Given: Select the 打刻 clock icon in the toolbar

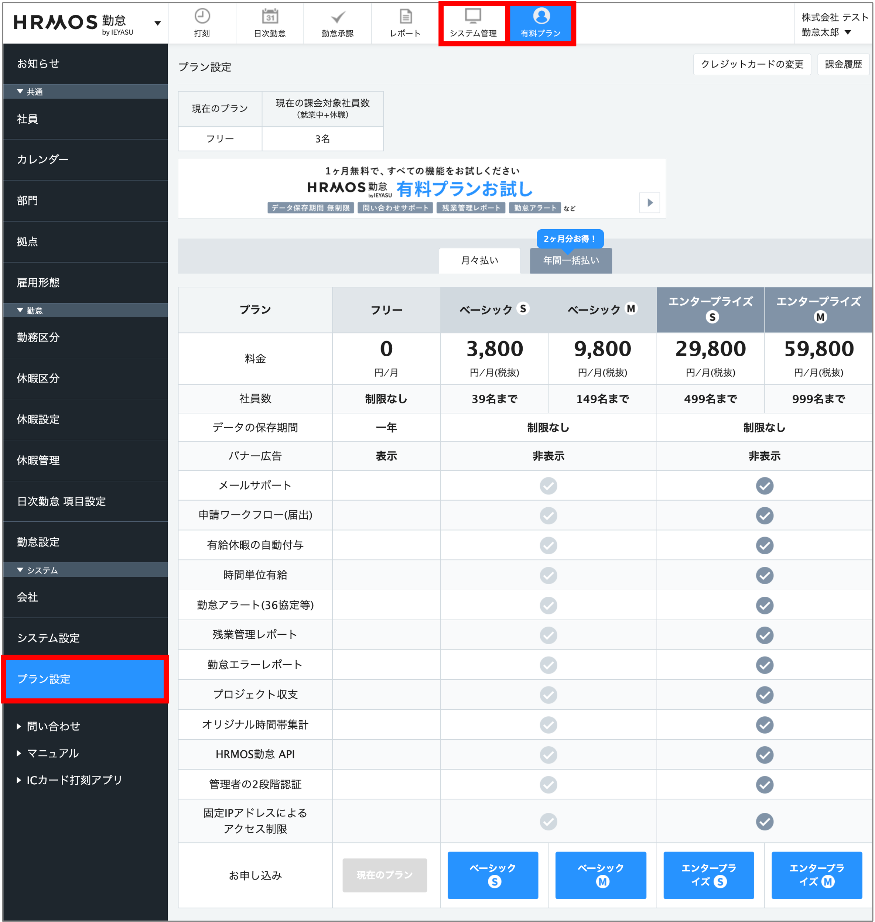Looking at the screenshot, I should (x=202, y=16).
